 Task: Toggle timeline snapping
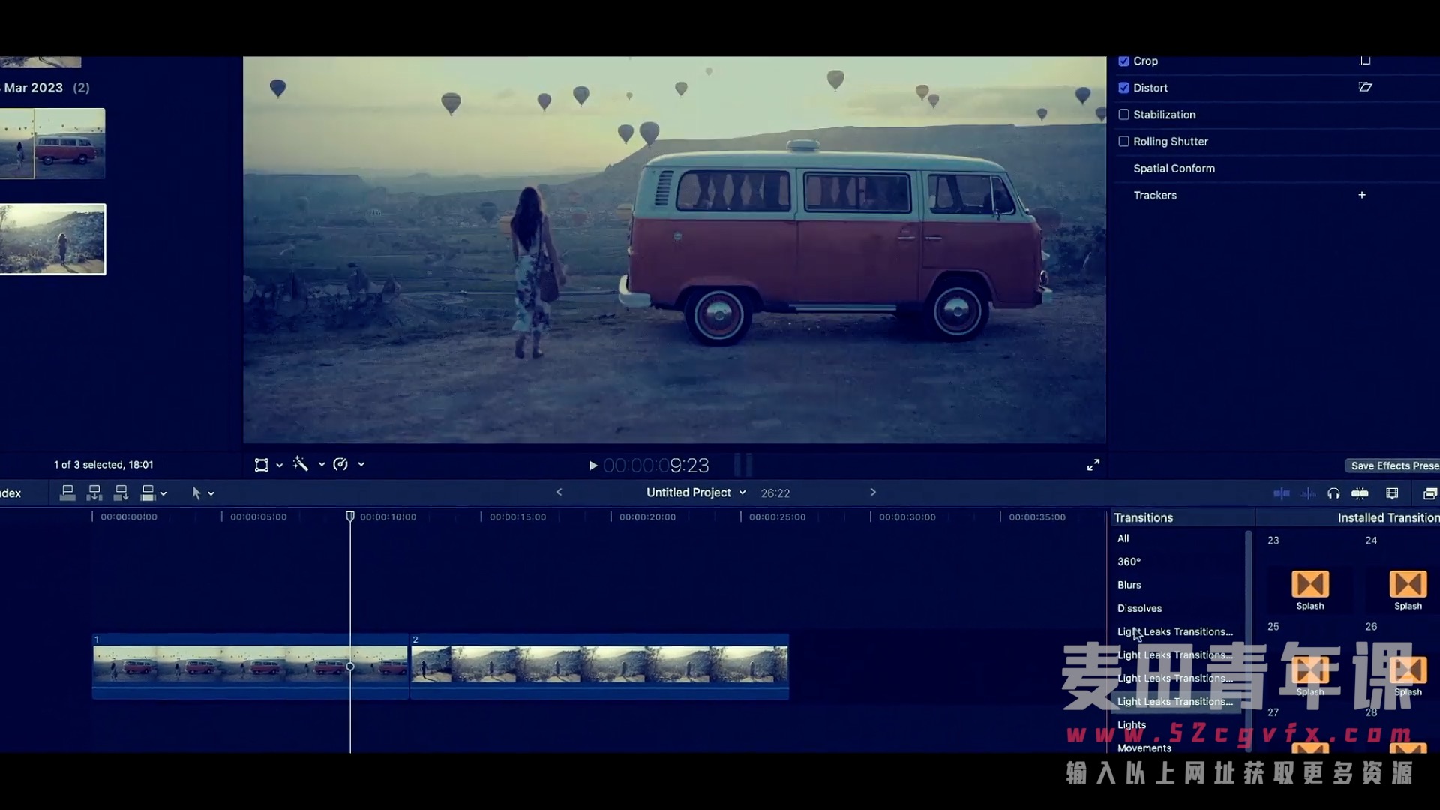pyautogui.click(x=1360, y=493)
